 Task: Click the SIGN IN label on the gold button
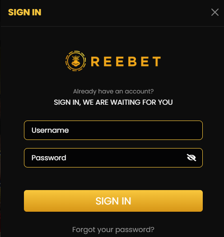tap(113, 201)
